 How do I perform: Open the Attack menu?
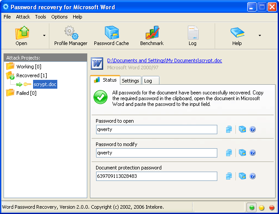pos(23,17)
